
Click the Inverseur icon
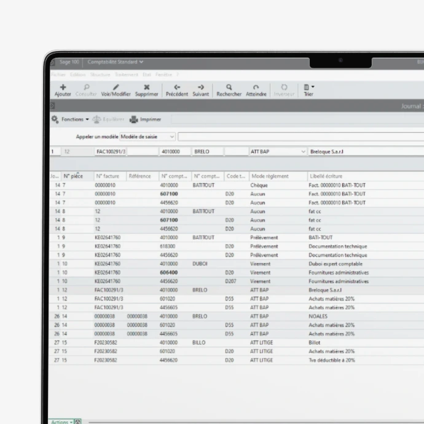tap(284, 87)
